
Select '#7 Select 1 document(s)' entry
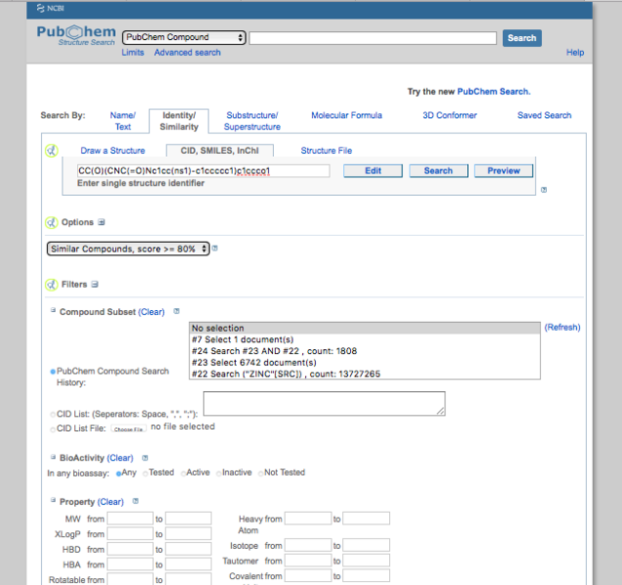(x=365, y=340)
